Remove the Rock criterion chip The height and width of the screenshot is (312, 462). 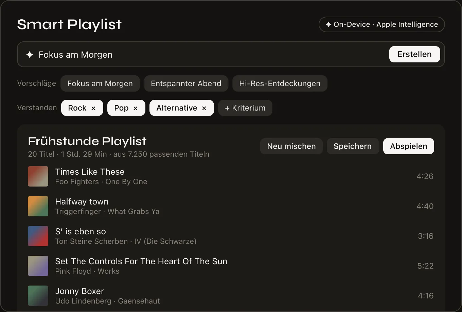[x=93, y=108]
